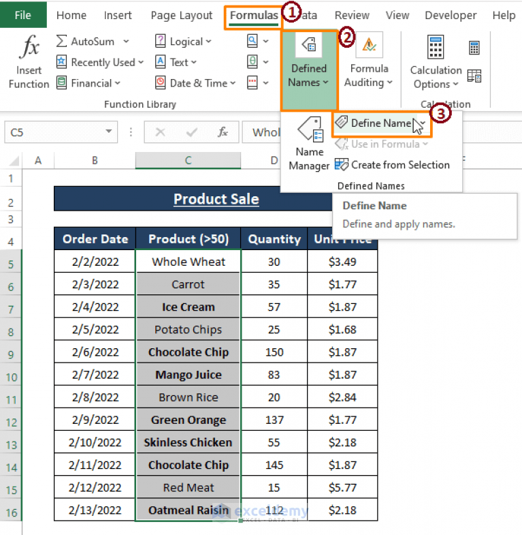The image size is (522, 535).
Task: Click the Order Date header cell
Action: click(95, 239)
